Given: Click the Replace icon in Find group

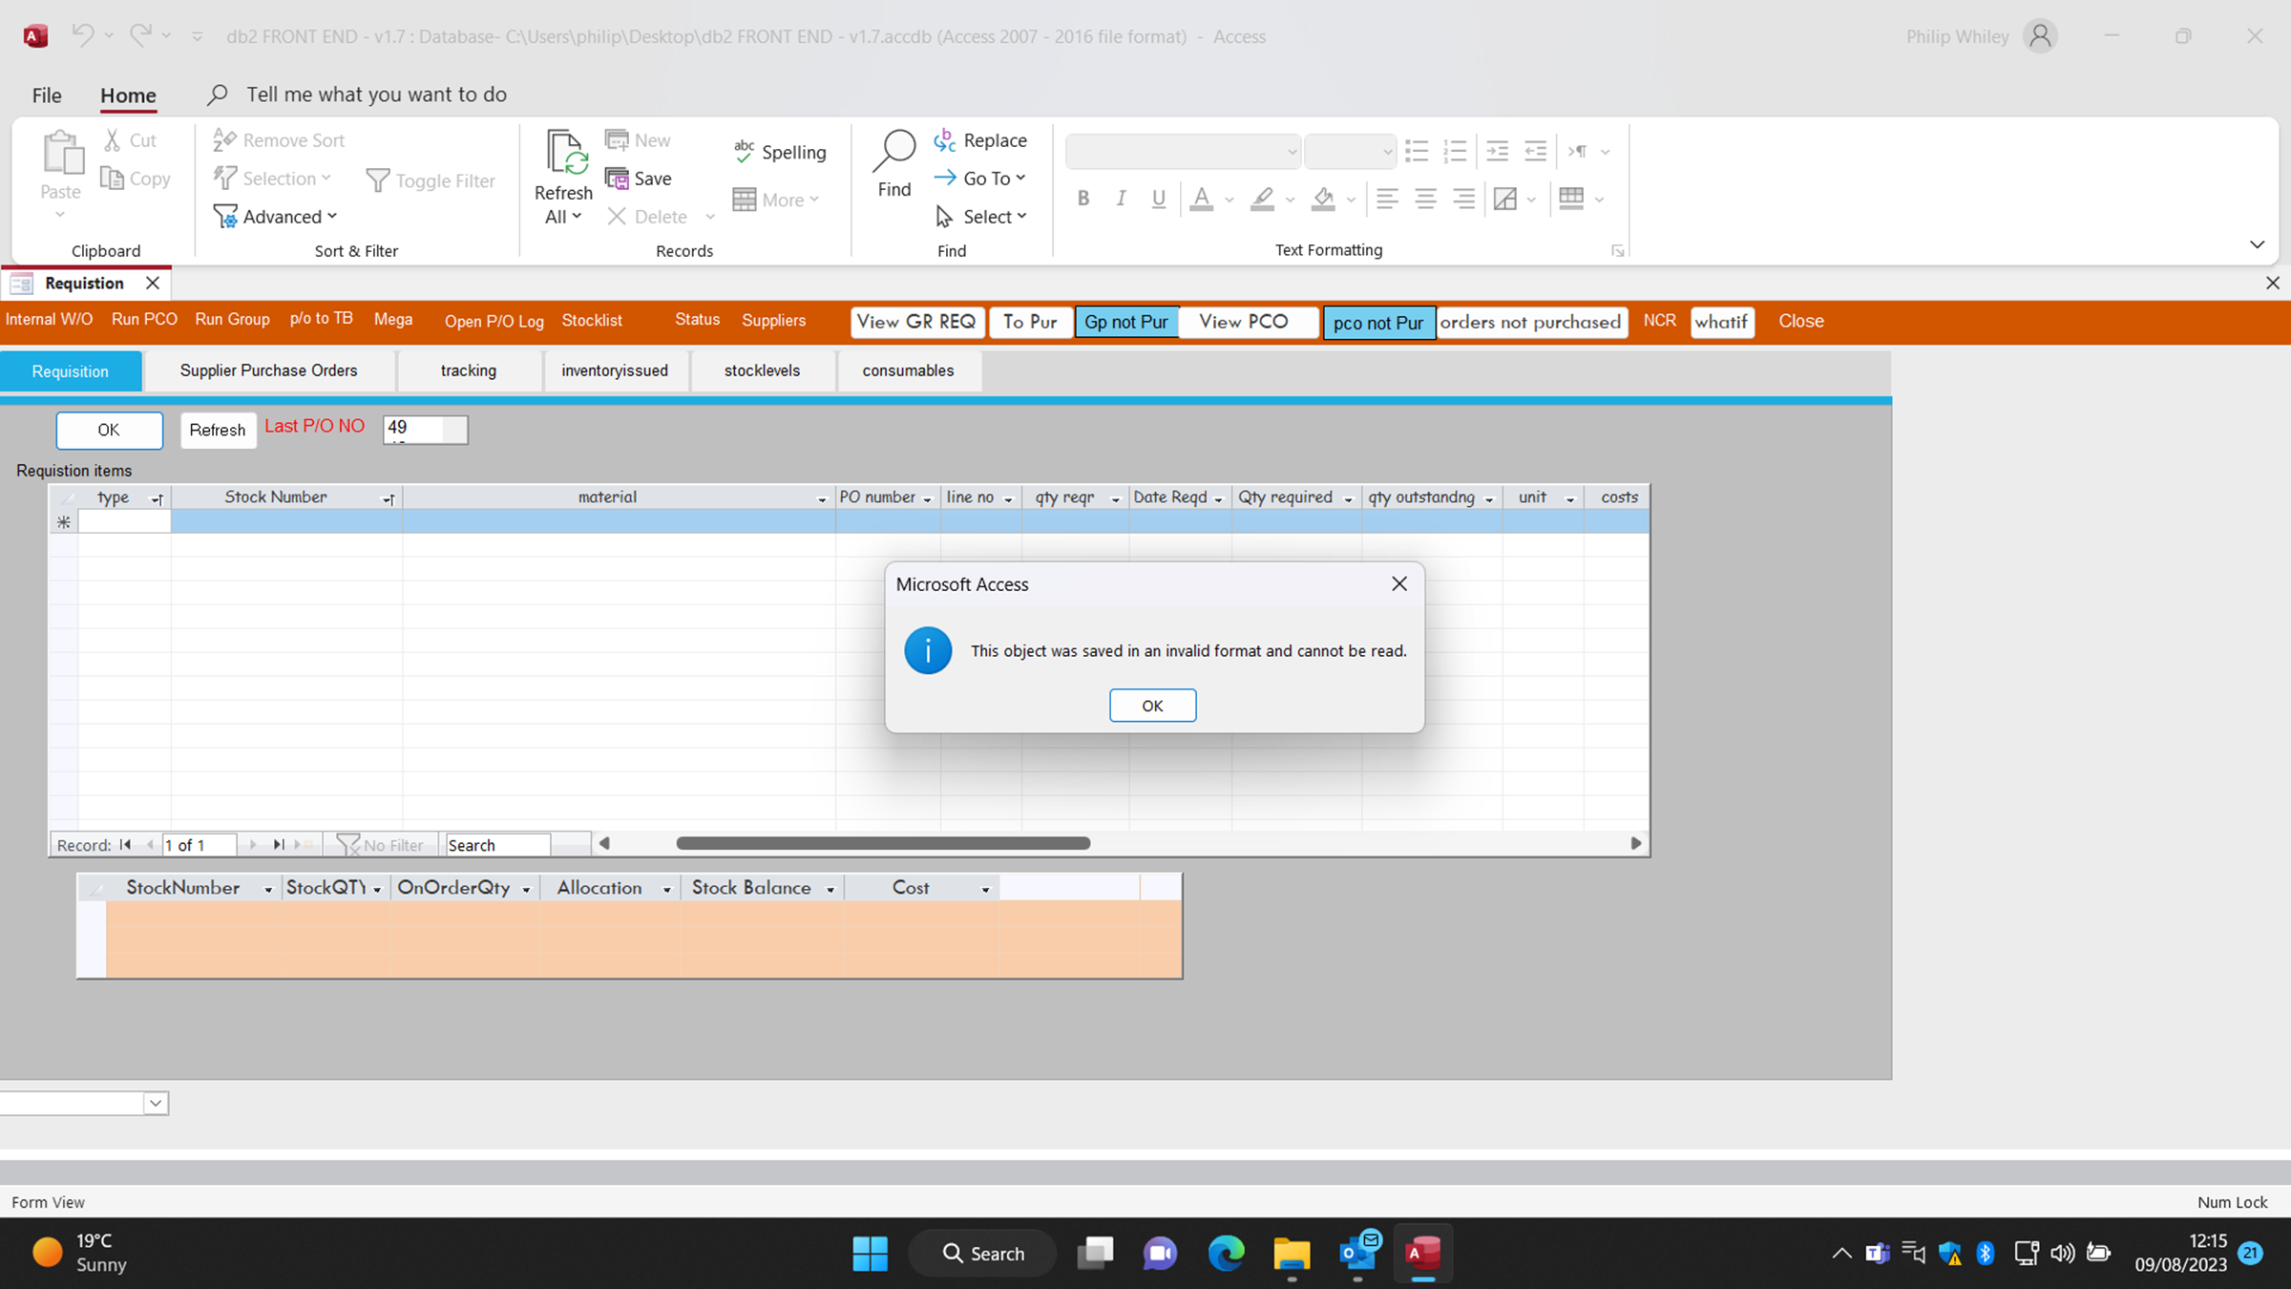Looking at the screenshot, I should click(944, 140).
